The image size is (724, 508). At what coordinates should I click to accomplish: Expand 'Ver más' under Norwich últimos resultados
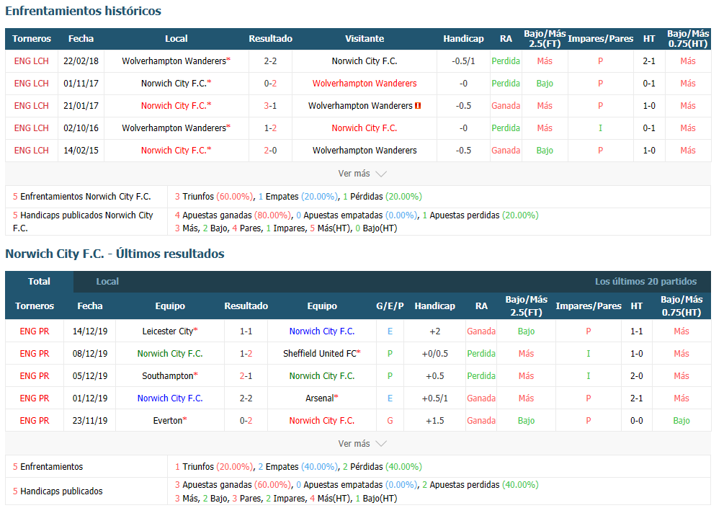click(x=362, y=444)
